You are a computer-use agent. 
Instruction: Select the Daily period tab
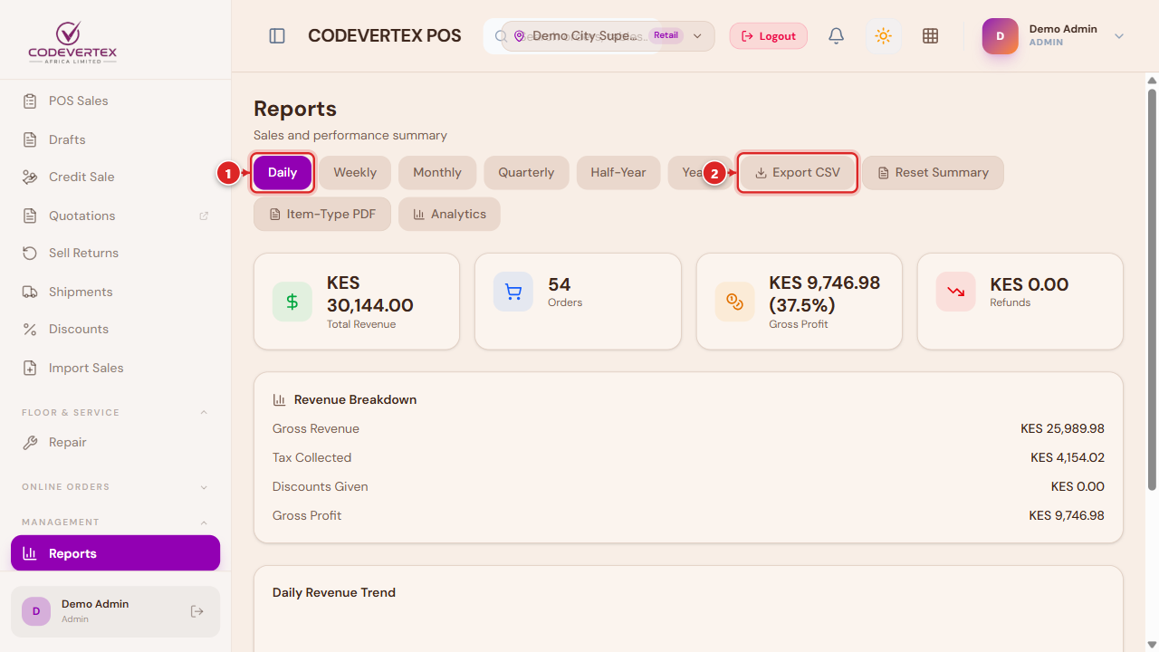pyautogui.click(x=283, y=172)
